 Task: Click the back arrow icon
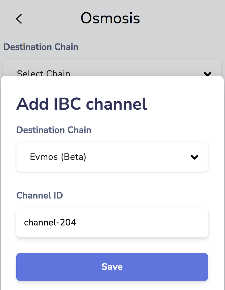pos(19,19)
